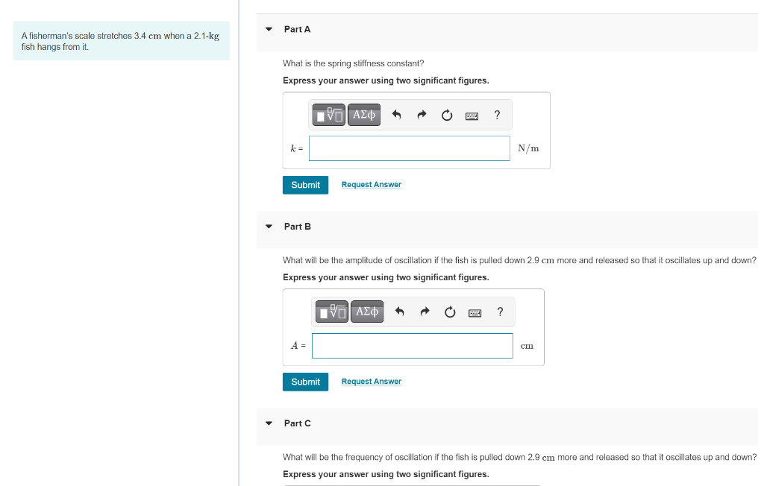Focus the k = answer input field
This screenshot has height=486, width=764.
click(x=410, y=148)
